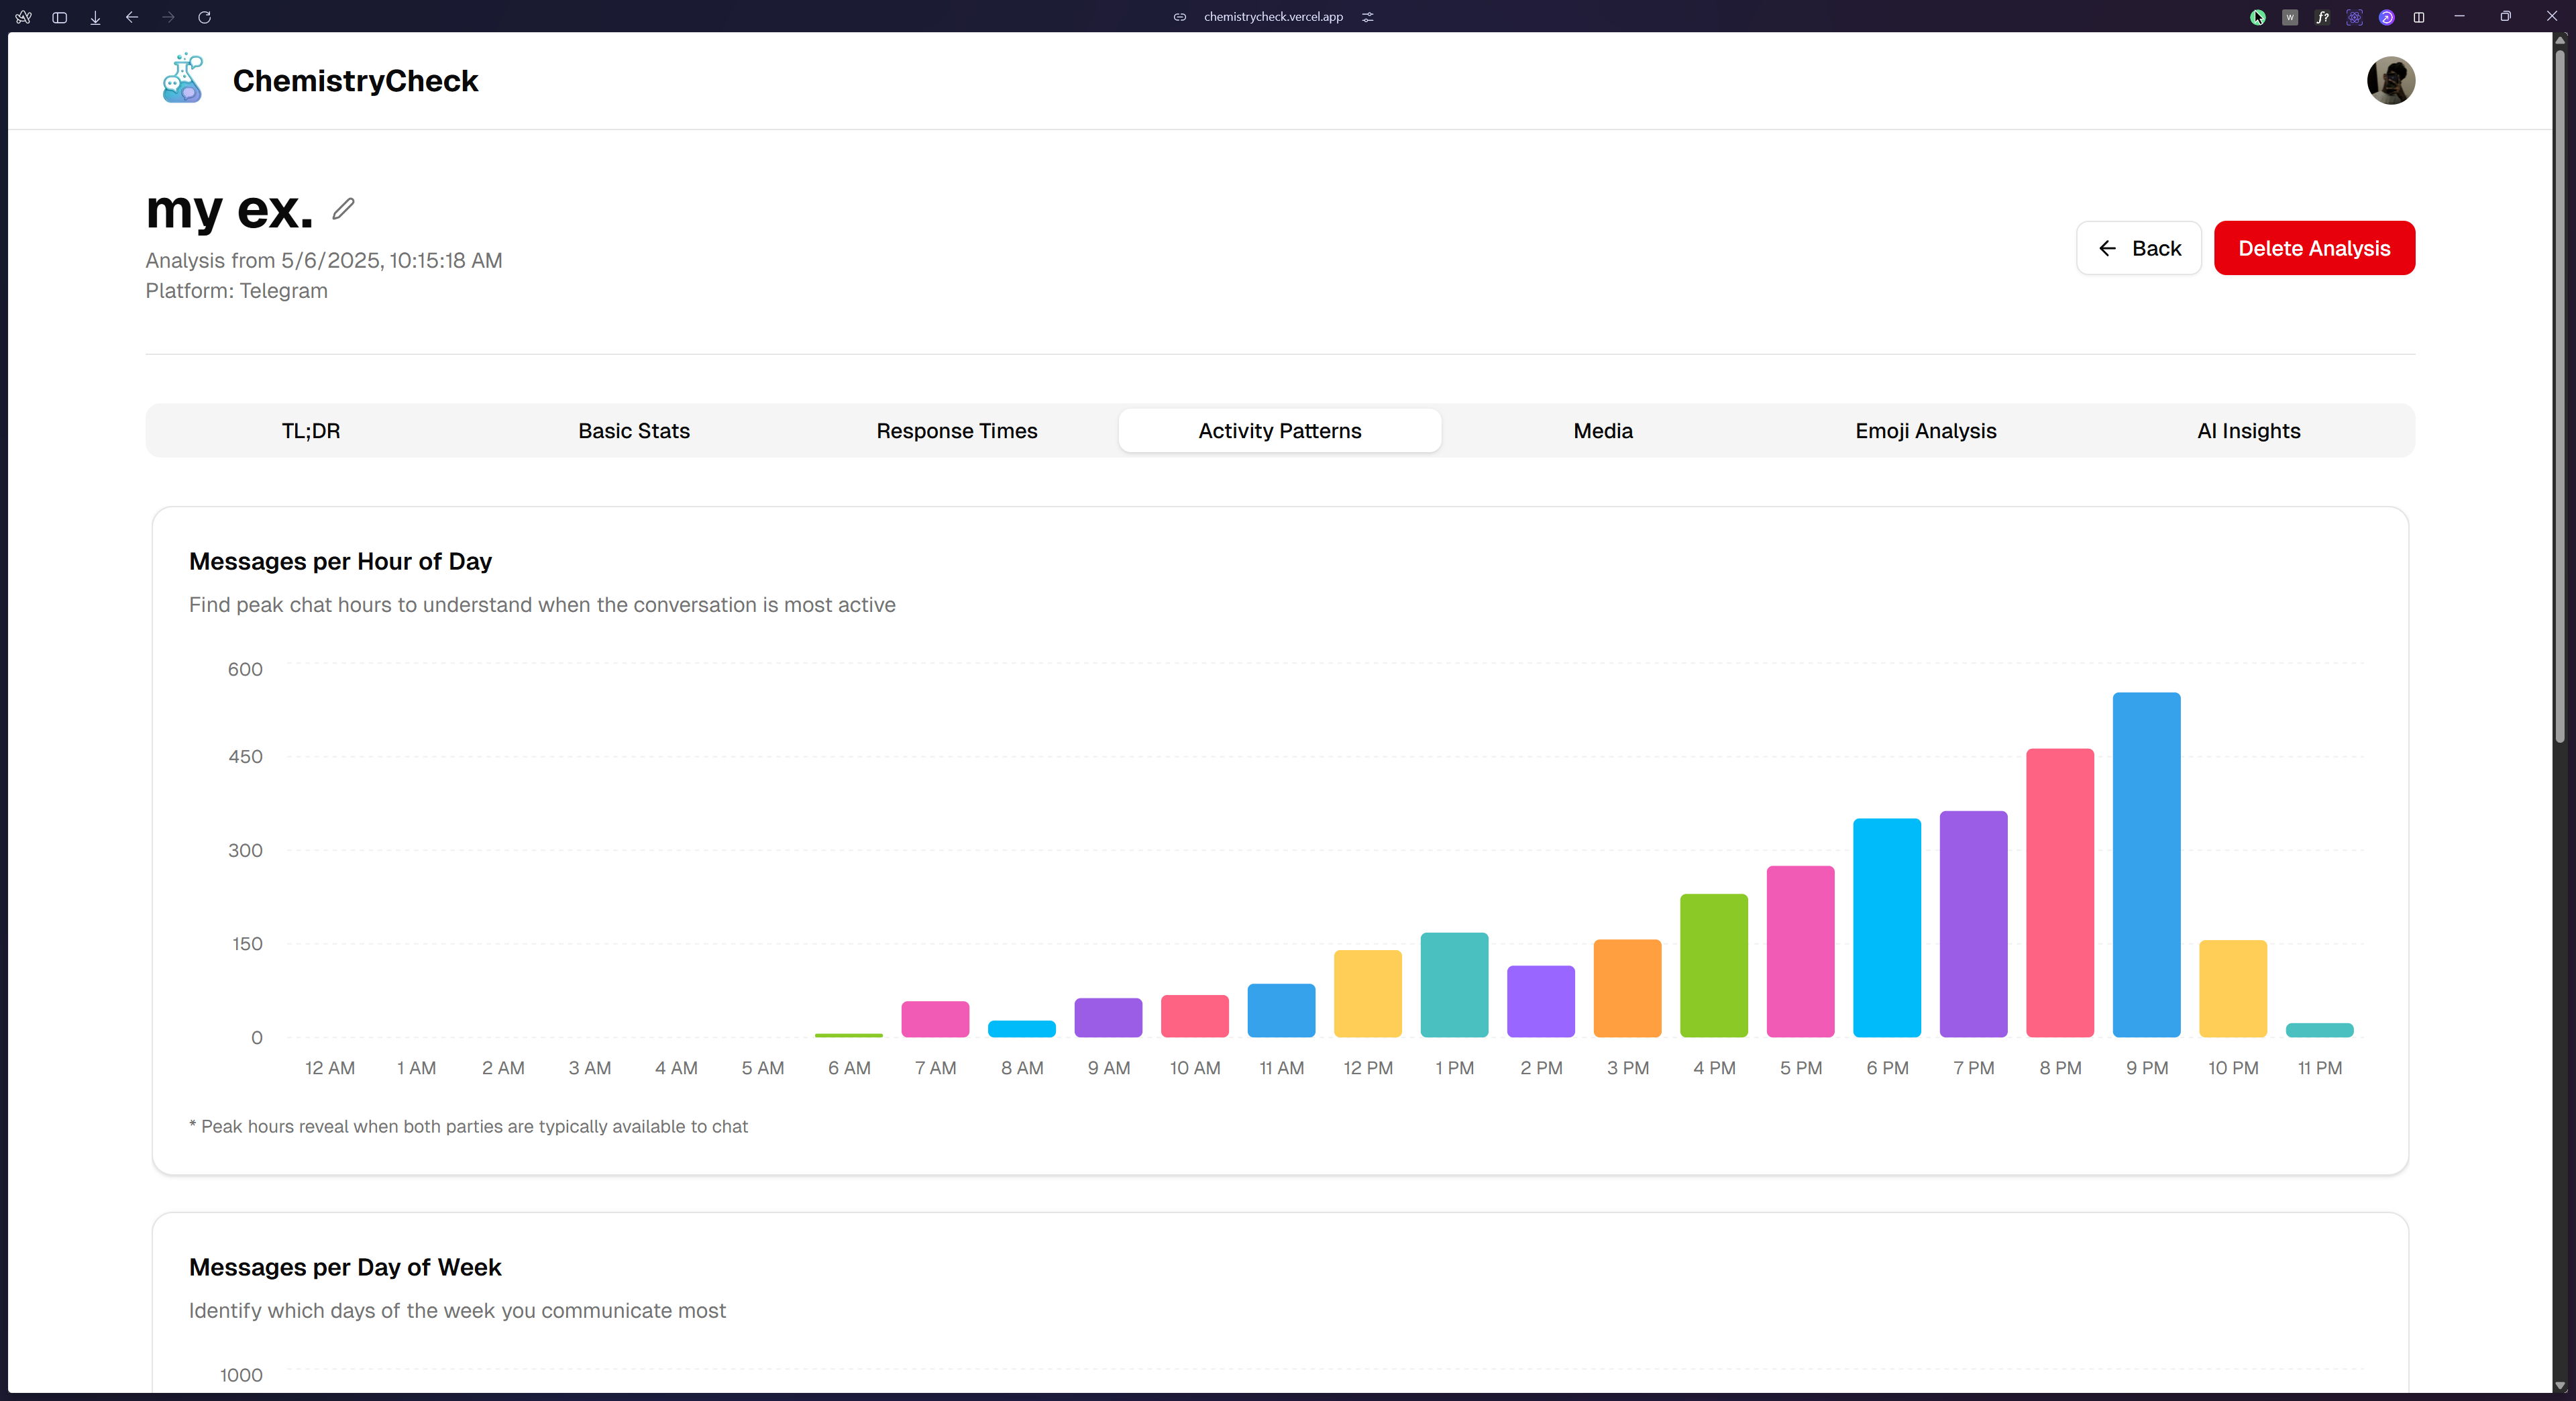
Task: Click the 9 PM blue bar
Action: pos(2146,865)
